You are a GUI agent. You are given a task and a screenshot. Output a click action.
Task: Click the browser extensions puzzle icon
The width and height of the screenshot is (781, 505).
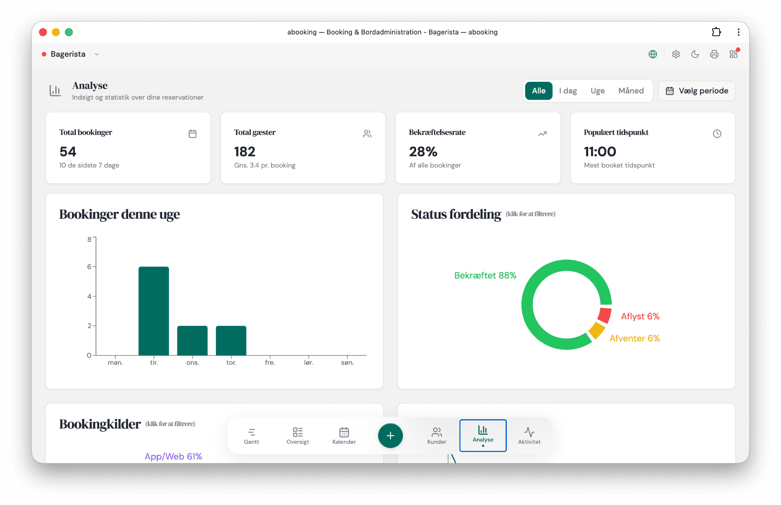[716, 32]
